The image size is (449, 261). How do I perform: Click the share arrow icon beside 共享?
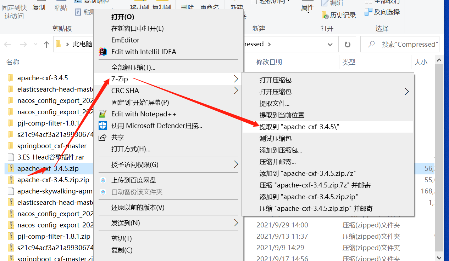click(x=103, y=137)
